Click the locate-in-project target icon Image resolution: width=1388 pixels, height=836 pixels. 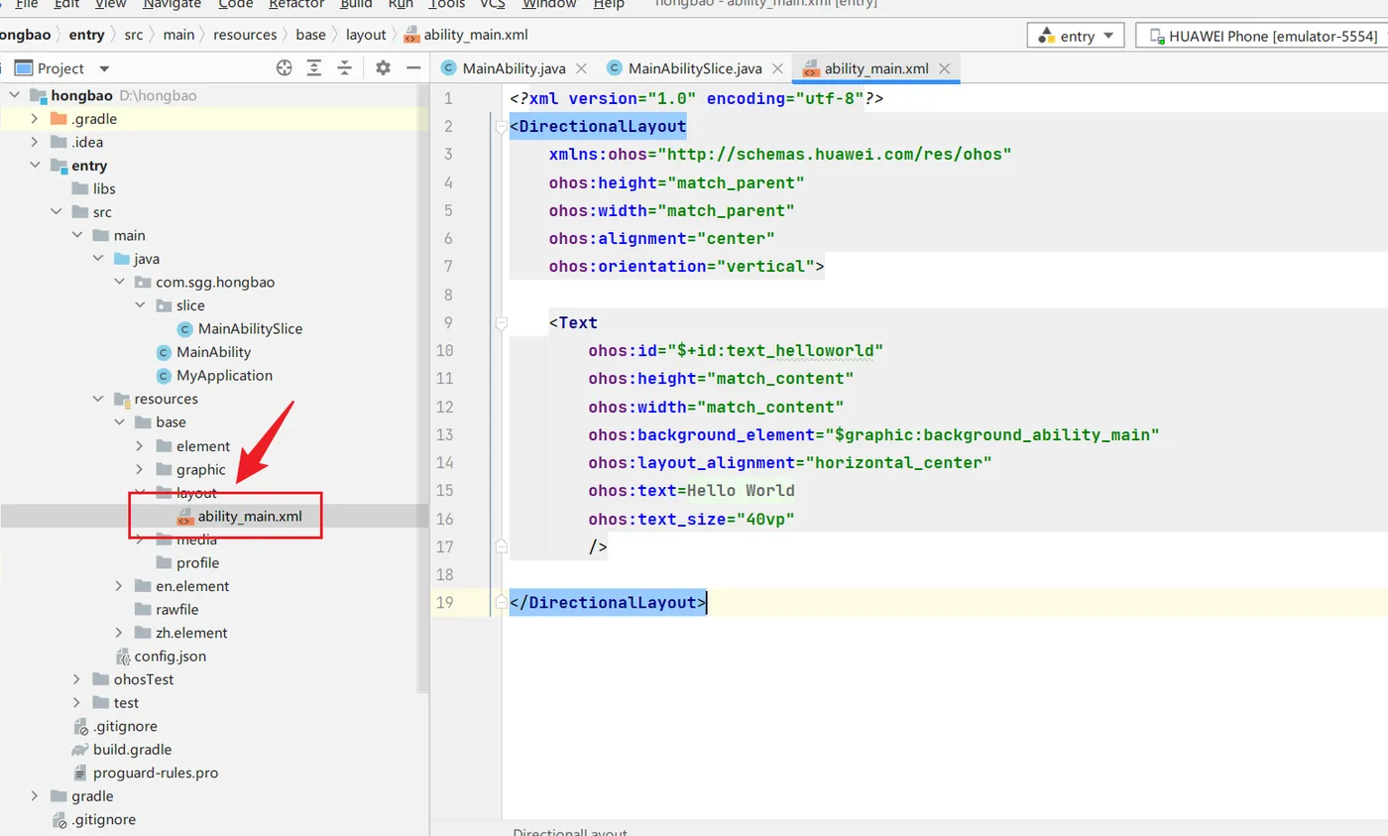point(285,67)
